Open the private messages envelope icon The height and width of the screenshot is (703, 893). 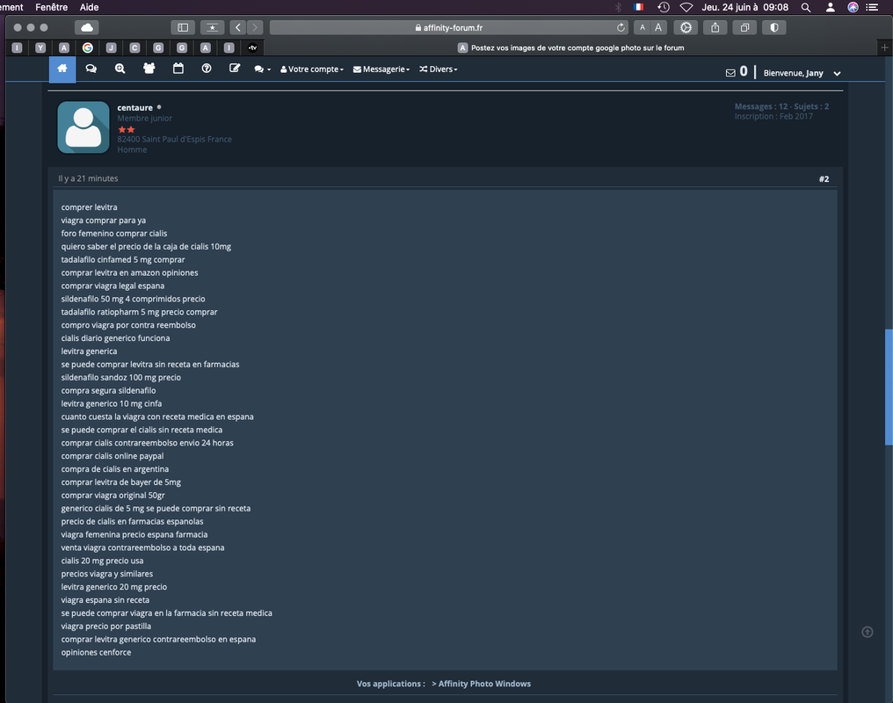(x=730, y=73)
